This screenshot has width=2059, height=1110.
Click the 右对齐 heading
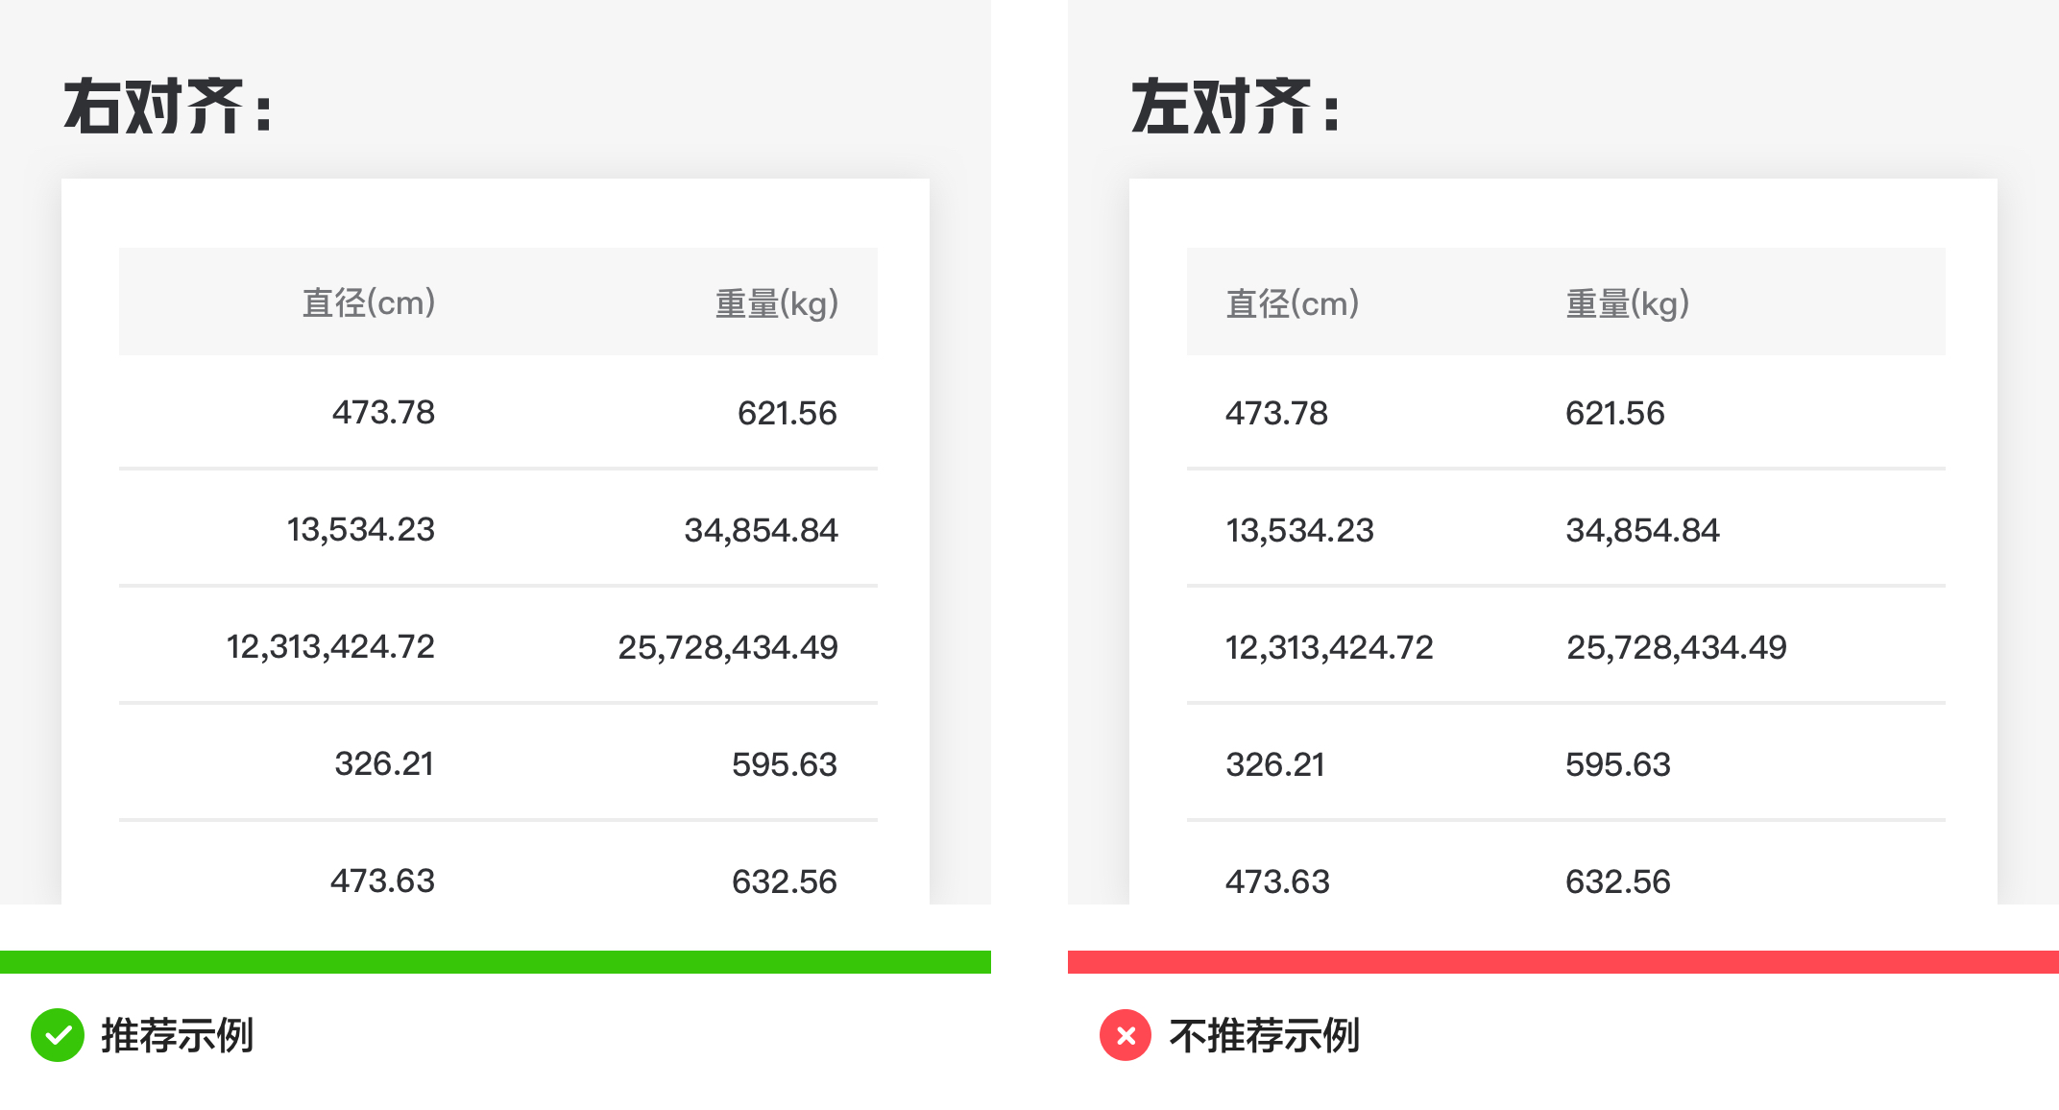tap(168, 107)
